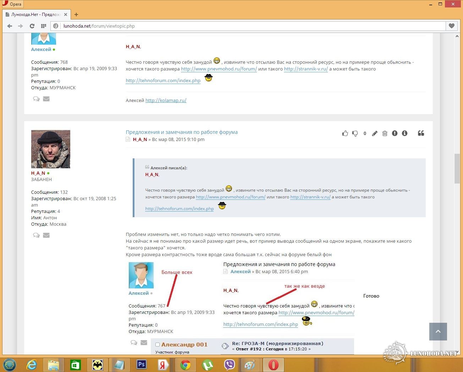463x372 pixels.
Task: Reload the page in Opera
Action: coord(32,26)
